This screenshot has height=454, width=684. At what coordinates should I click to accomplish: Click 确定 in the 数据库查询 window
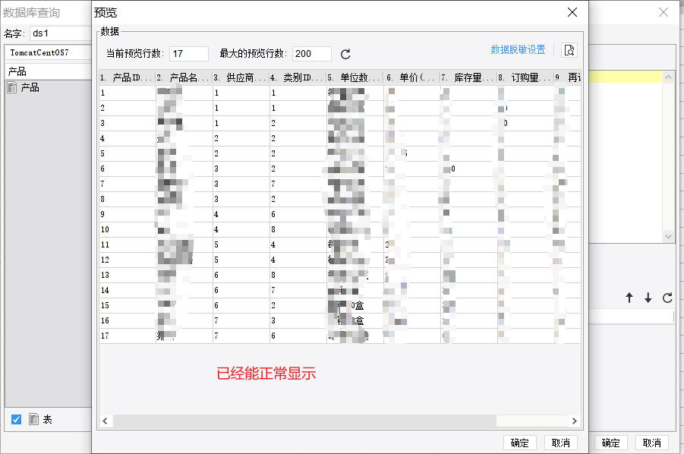(610, 443)
